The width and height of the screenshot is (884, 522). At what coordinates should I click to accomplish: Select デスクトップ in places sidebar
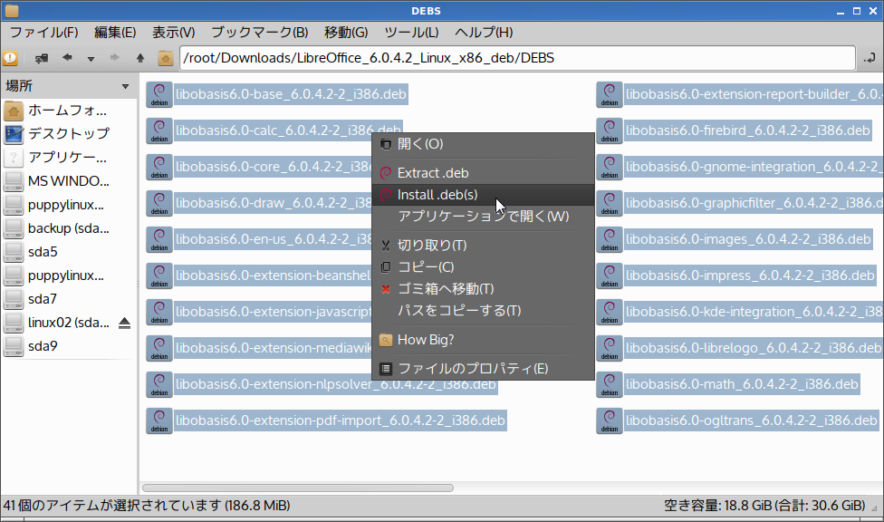pos(69,134)
